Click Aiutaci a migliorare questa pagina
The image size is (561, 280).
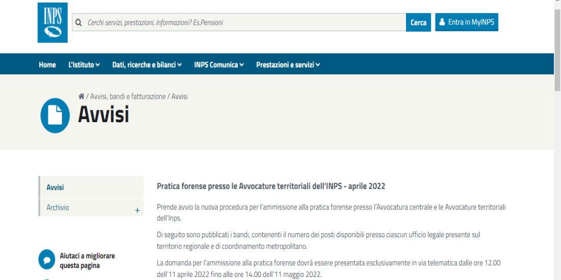[87, 261]
